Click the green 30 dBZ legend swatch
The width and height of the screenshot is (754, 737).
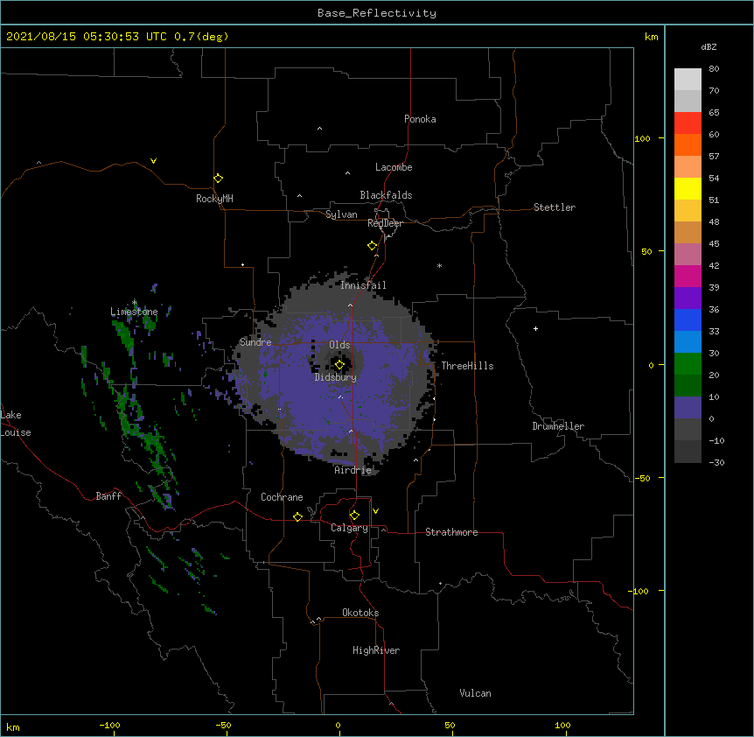pos(688,364)
